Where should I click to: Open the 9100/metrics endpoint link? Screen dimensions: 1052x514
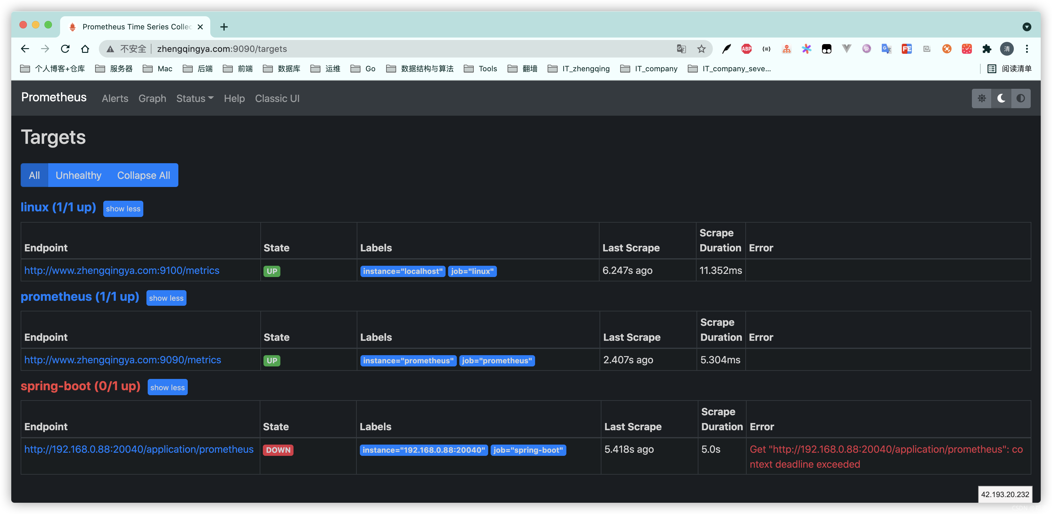coord(122,270)
